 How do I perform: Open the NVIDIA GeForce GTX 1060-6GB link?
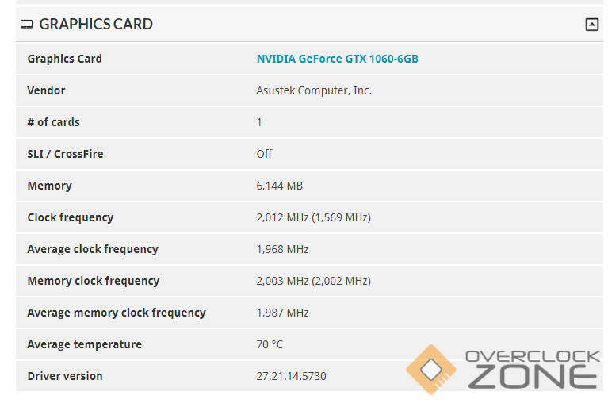click(337, 59)
